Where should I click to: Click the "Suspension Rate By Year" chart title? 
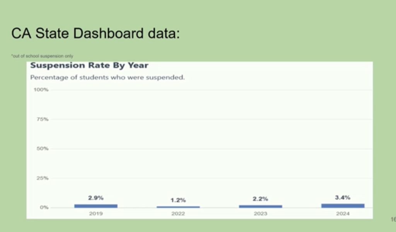(89, 66)
